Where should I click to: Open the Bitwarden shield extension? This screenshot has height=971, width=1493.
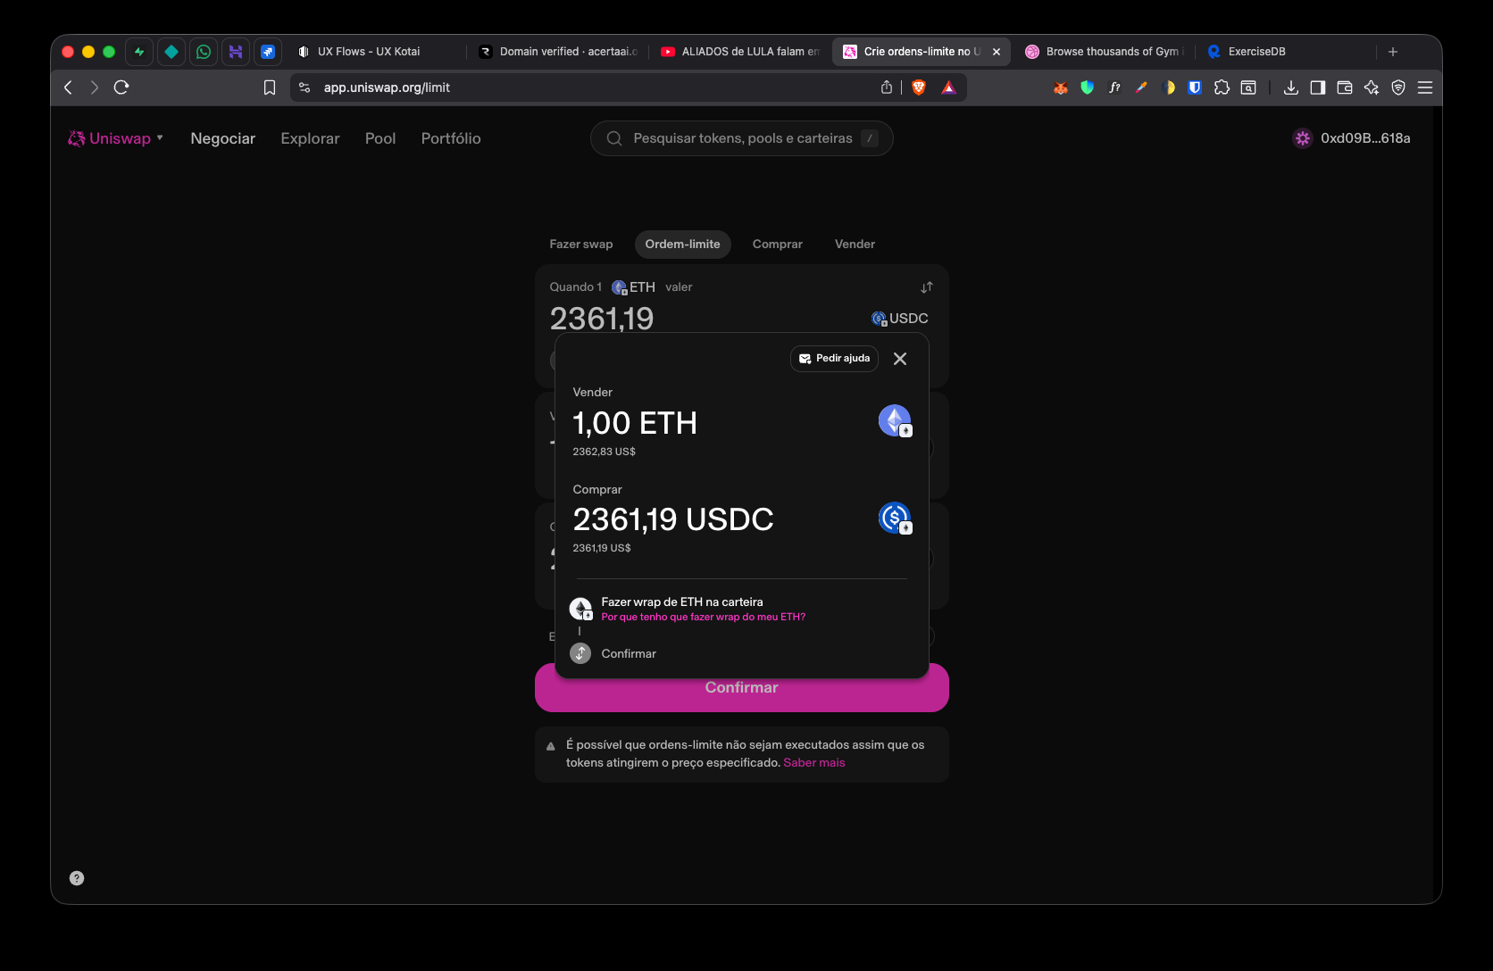click(1195, 87)
